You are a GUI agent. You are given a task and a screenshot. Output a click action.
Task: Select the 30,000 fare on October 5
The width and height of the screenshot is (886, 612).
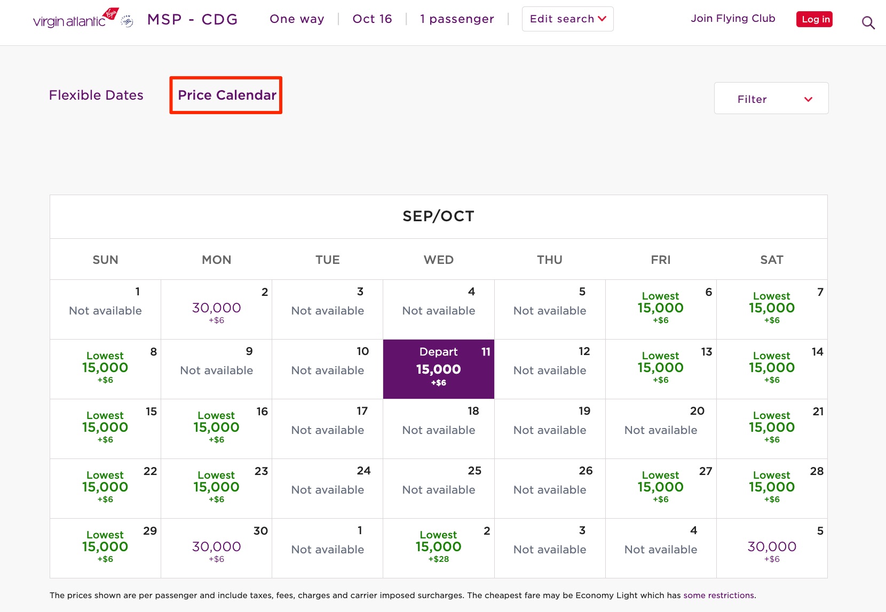pos(772,547)
